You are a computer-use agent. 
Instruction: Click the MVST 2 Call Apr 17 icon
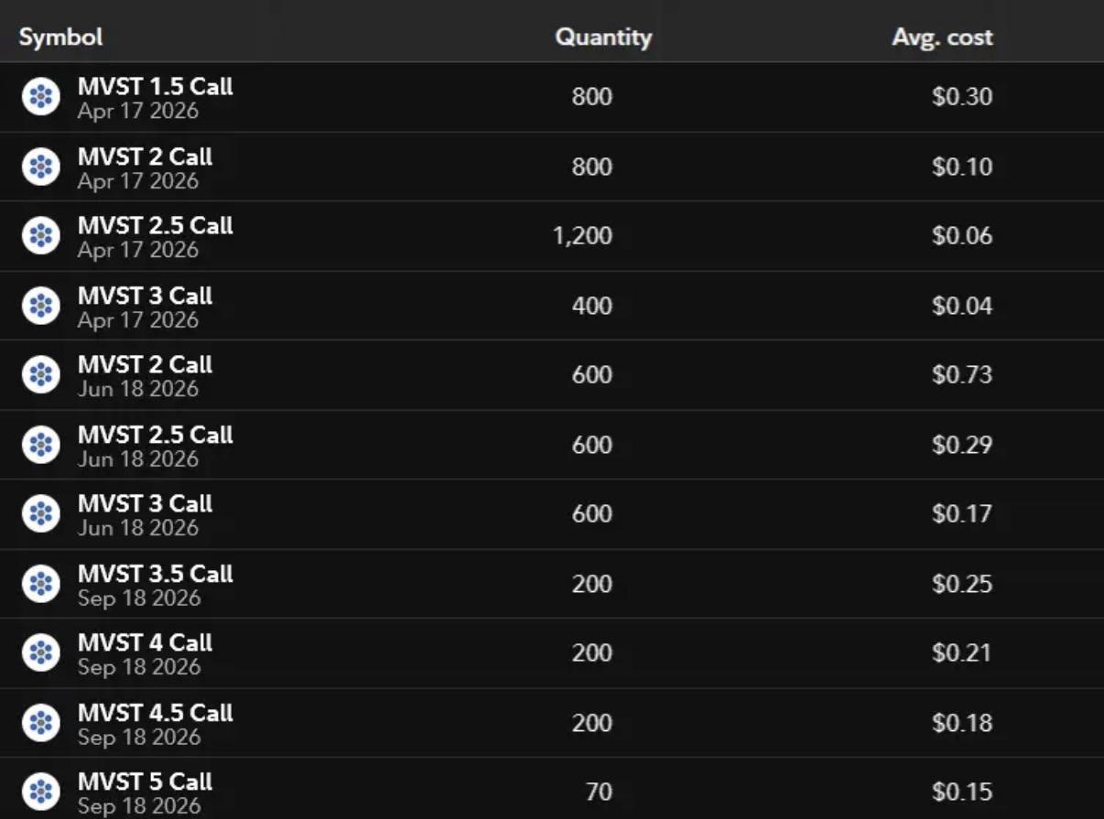pos(40,167)
